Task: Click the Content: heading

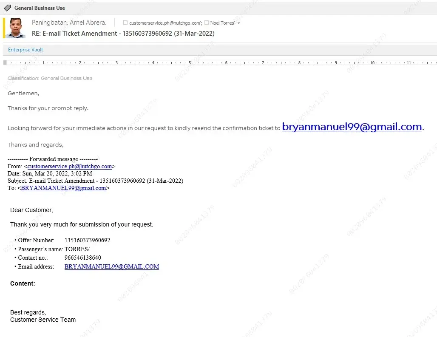Action: tap(23, 283)
